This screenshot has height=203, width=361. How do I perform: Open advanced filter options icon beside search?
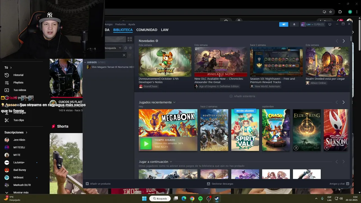(x=130, y=55)
